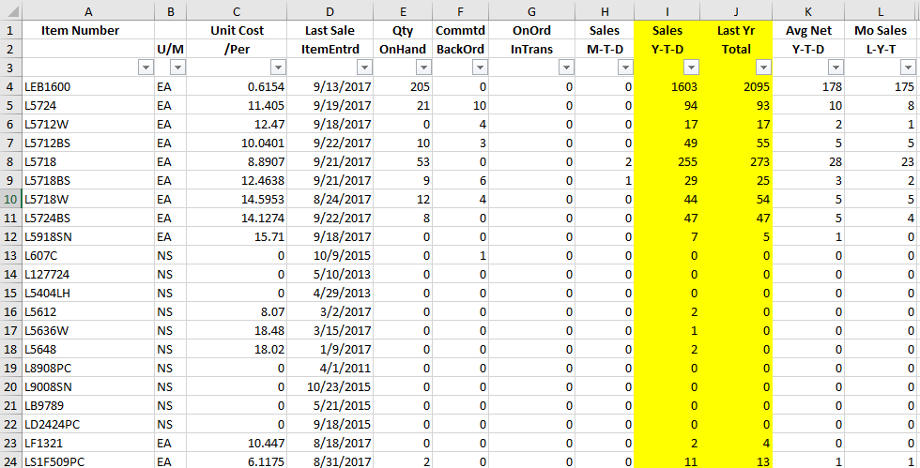Select the Sales Y-T-D cell showing 1603
The width and height of the screenshot is (920, 468).
click(x=667, y=87)
